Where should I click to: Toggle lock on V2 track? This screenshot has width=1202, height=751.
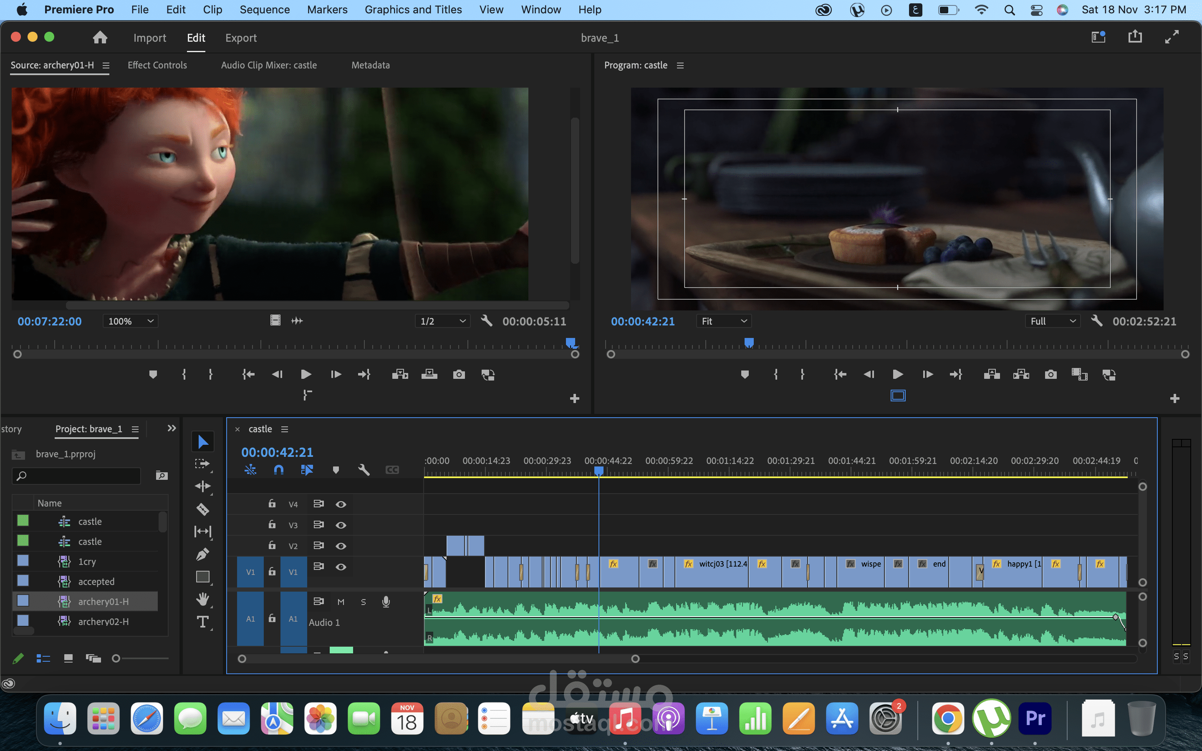(x=272, y=545)
